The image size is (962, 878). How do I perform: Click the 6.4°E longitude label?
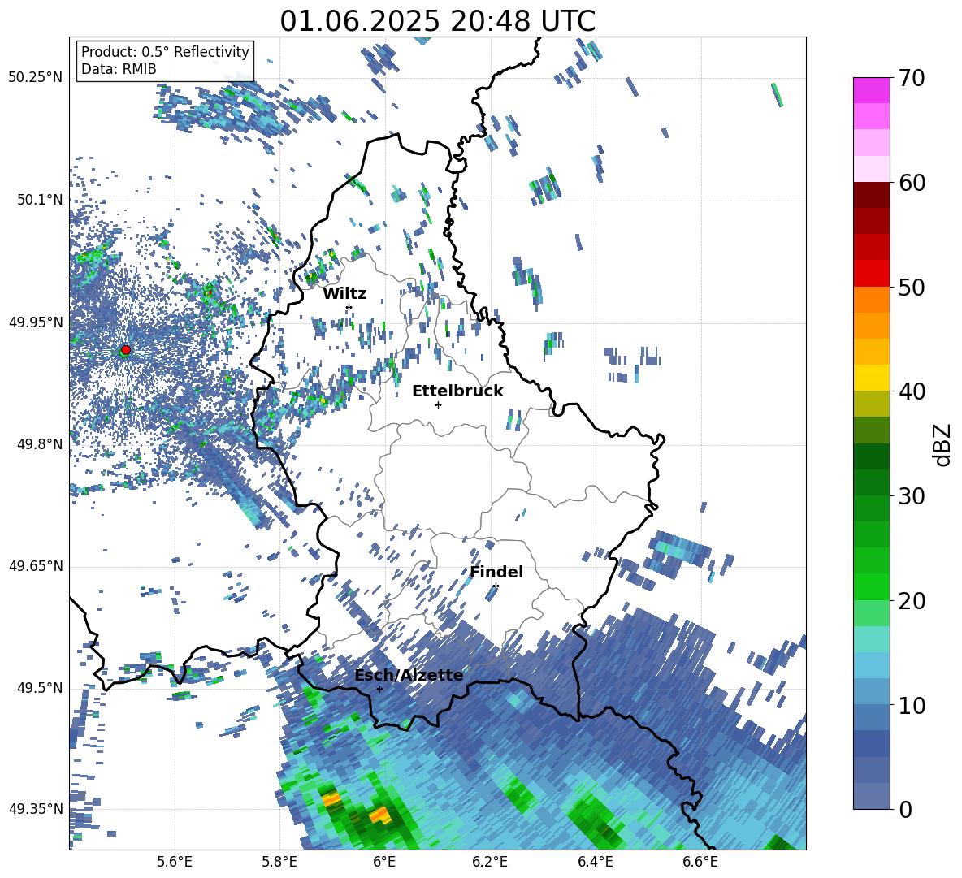coord(595,862)
